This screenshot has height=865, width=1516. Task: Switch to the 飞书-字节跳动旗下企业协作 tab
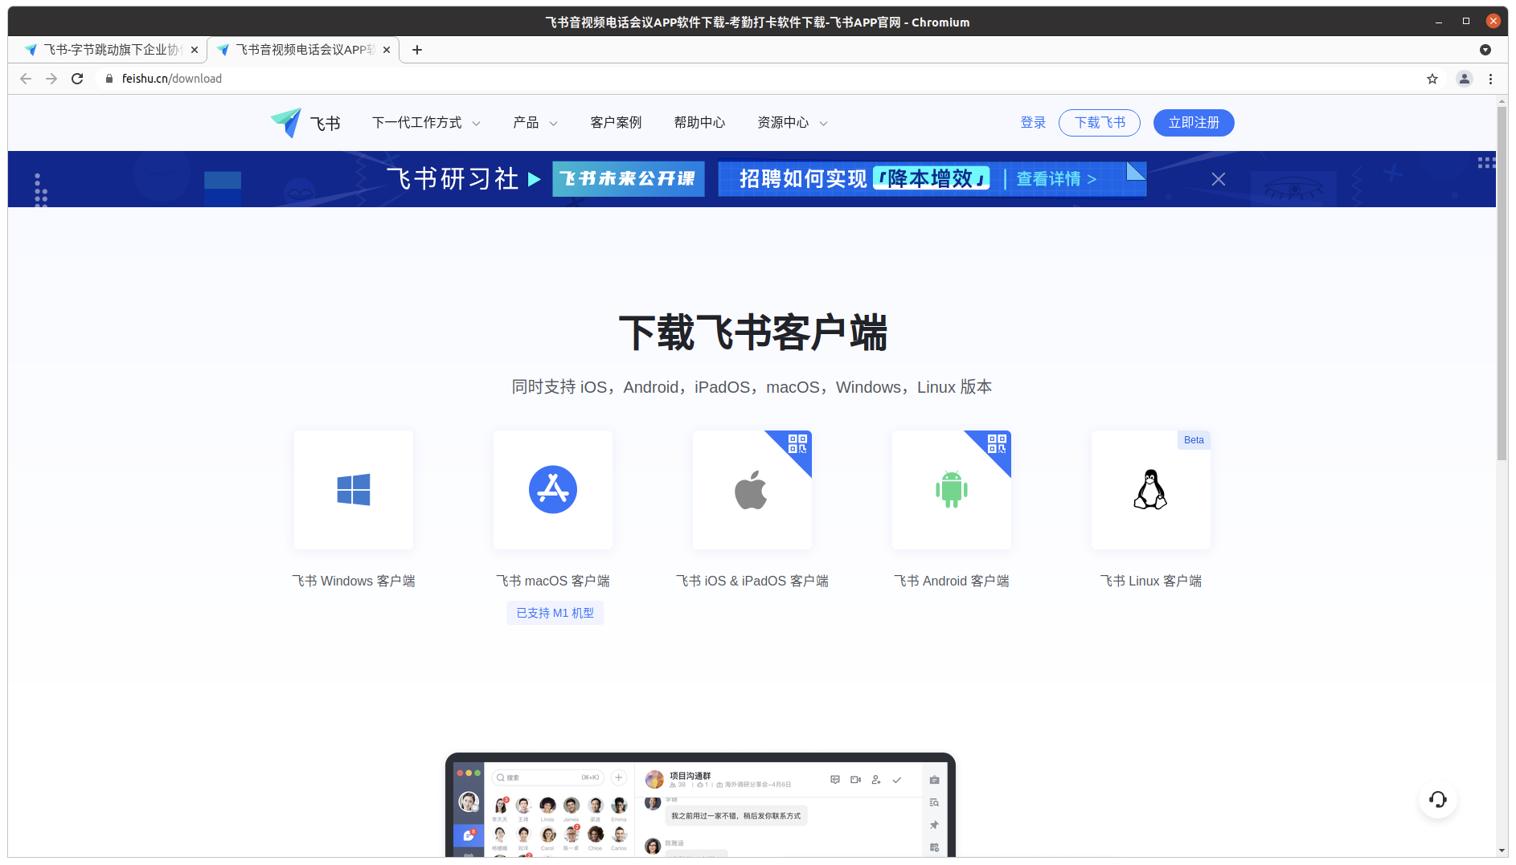pyautogui.click(x=108, y=50)
